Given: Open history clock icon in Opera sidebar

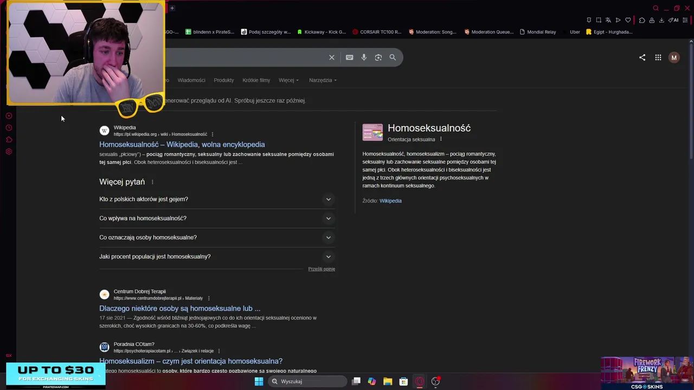Looking at the screenshot, I should click(9, 128).
